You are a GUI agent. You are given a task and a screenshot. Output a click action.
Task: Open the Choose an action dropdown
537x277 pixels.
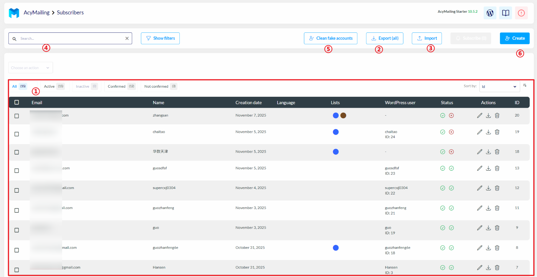pos(31,68)
